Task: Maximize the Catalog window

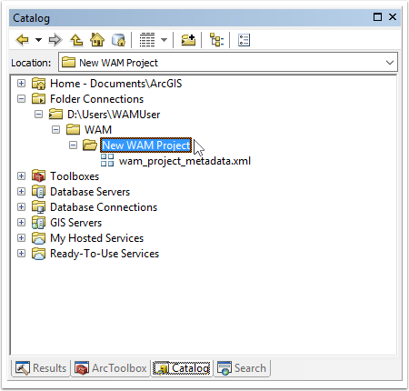Action: coord(377,17)
